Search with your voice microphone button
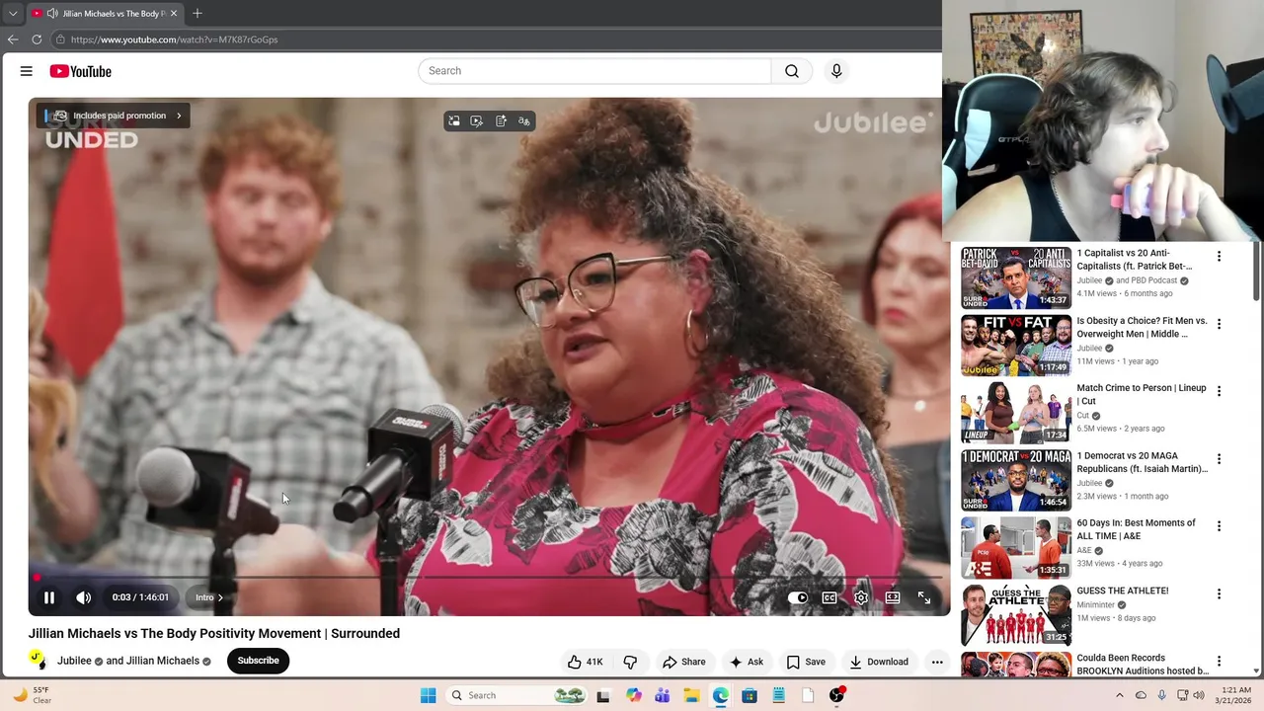The image size is (1264, 711). tap(836, 71)
